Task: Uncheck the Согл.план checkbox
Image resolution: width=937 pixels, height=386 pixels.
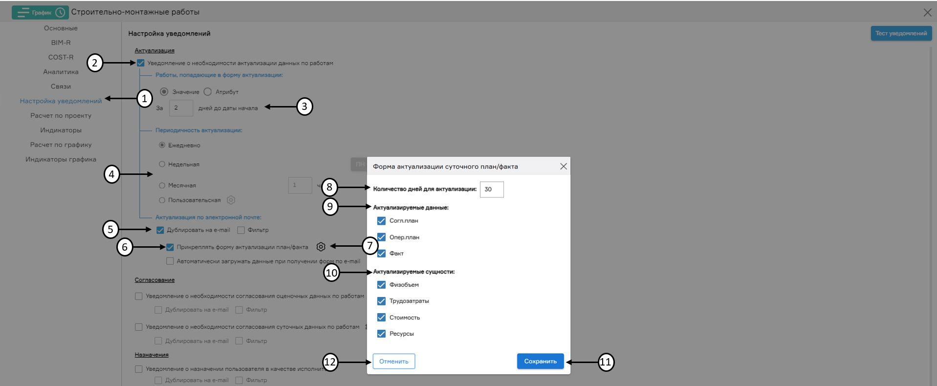Action: pyautogui.click(x=381, y=221)
